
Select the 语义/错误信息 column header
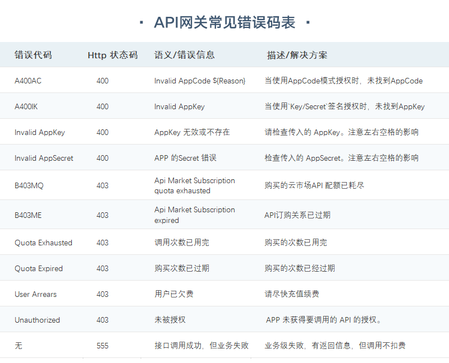click(x=185, y=55)
